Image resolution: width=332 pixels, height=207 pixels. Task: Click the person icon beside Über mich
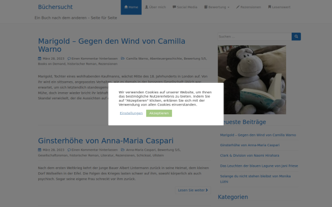pyautogui.click(x=147, y=7)
